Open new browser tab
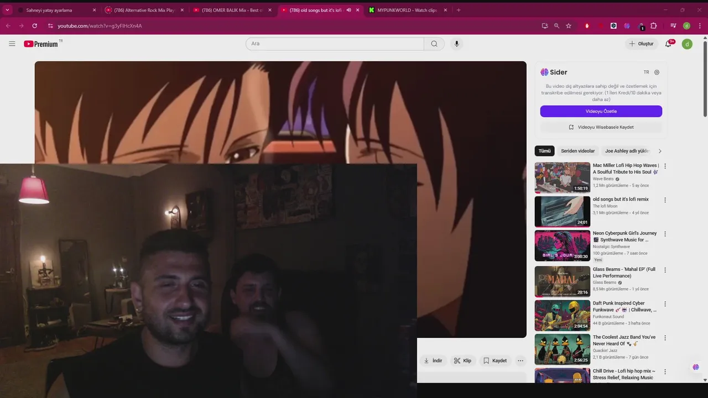 click(459, 10)
